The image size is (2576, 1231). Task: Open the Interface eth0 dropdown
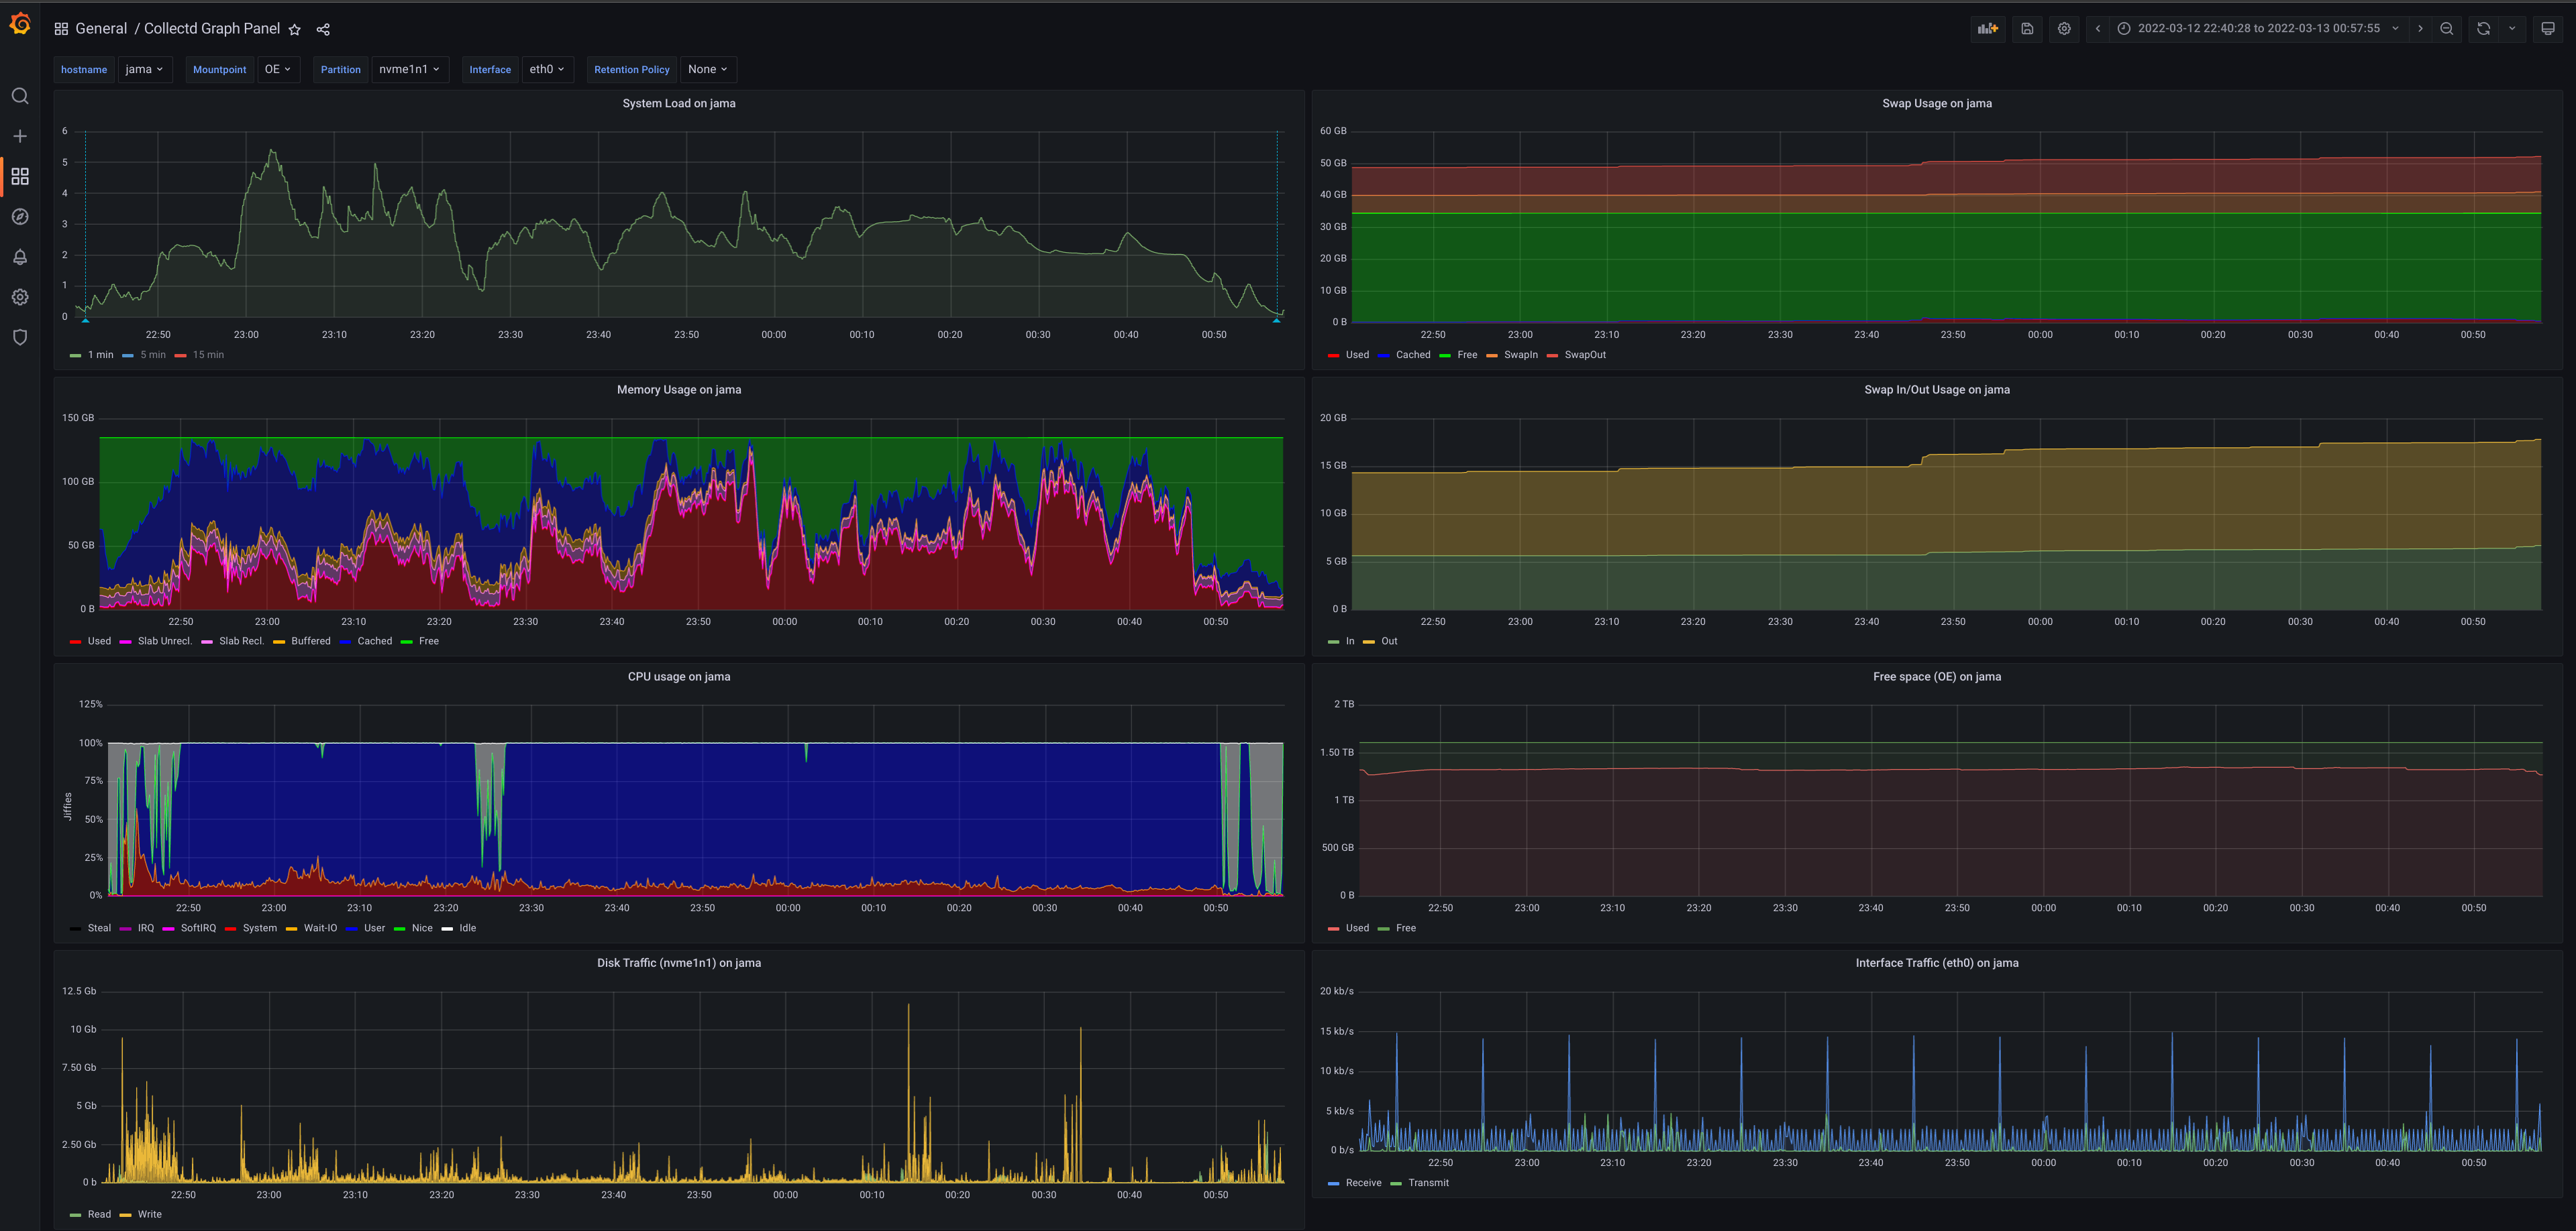[547, 69]
